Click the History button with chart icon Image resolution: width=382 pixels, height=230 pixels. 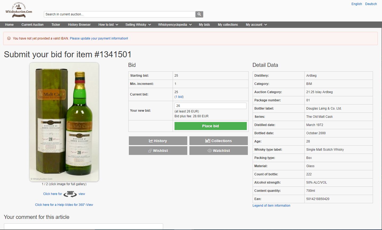coord(158,141)
